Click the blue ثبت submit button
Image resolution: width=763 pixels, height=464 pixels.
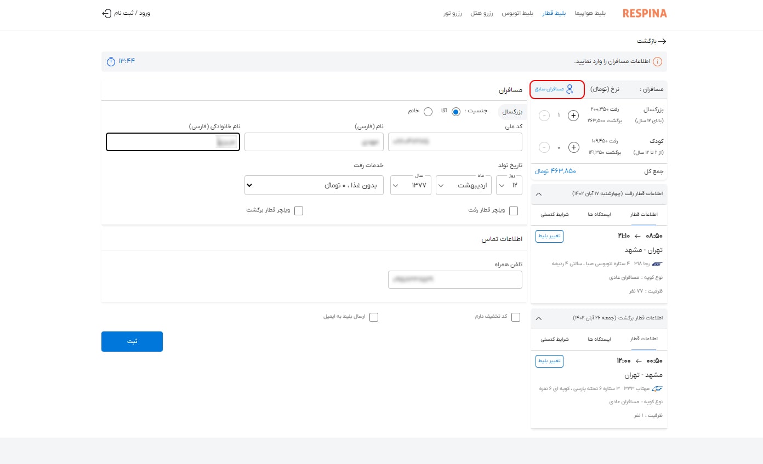[x=132, y=341]
